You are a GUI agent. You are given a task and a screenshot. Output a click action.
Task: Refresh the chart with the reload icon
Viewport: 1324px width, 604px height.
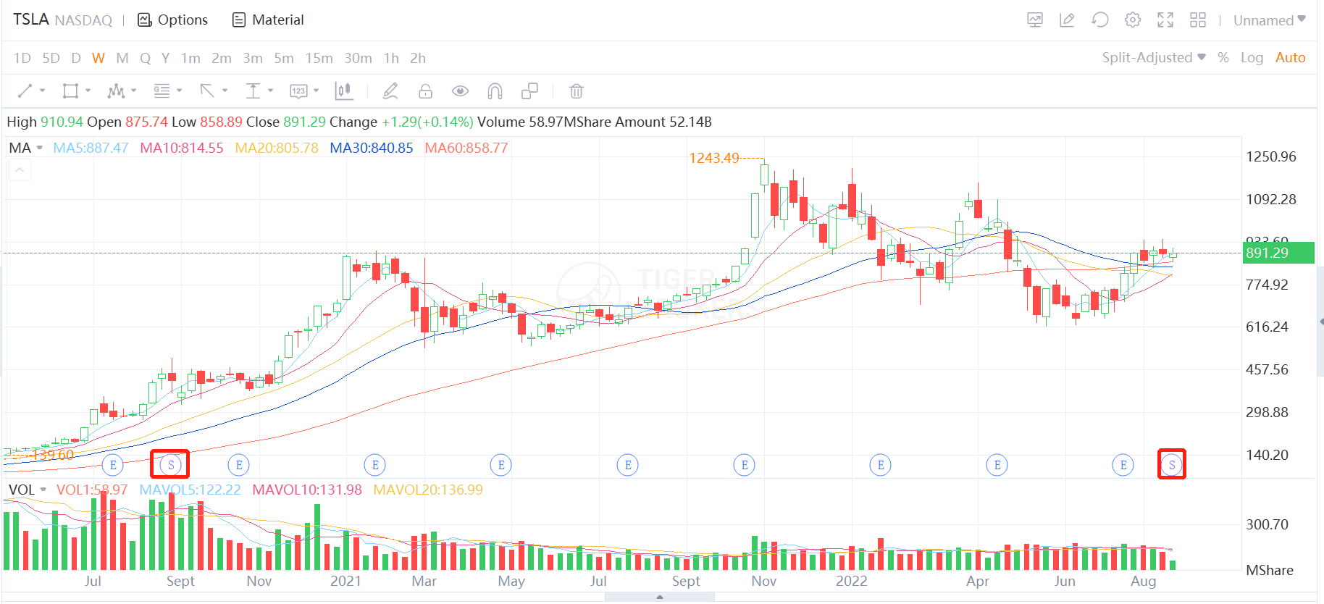point(1100,20)
